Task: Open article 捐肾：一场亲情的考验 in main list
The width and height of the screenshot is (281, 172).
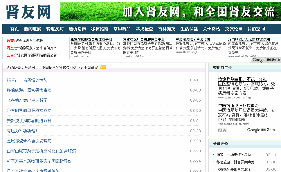Action: pos(27,80)
